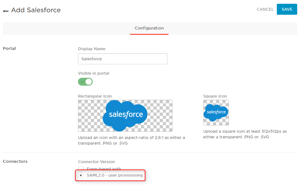Click the Display Name input field
The width and height of the screenshot is (300, 186).
coord(123,59)
